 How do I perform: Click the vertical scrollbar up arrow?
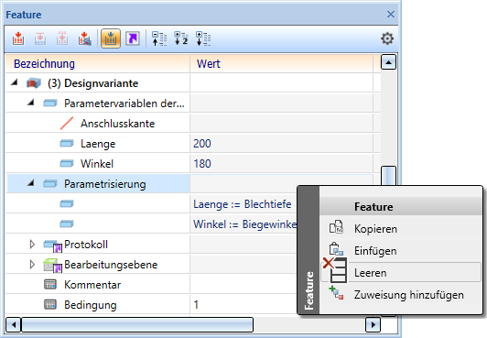(388, 62)
